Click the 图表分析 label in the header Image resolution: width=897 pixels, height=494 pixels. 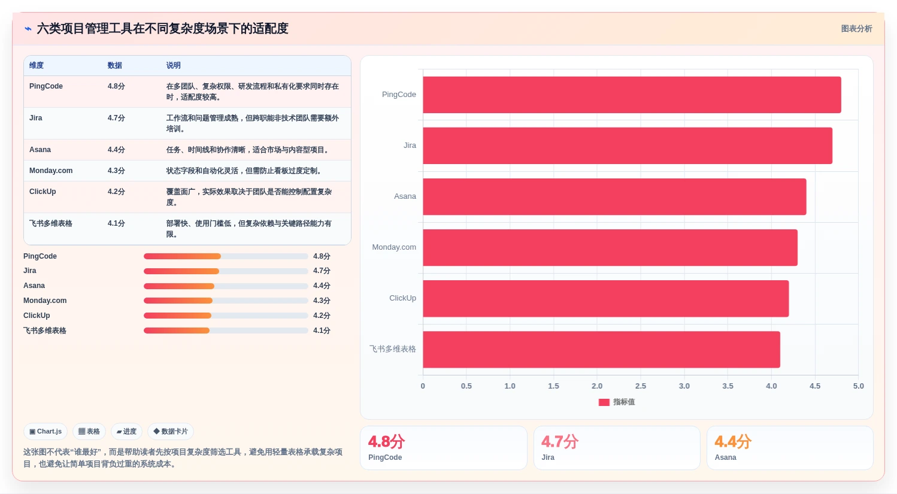(856, 29)
